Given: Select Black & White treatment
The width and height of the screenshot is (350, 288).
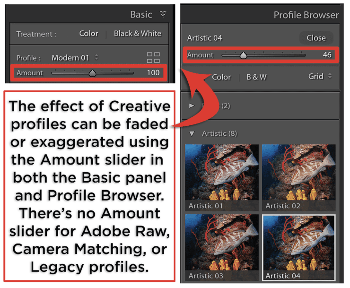Looking at the screenshot, I should (138, 34).
